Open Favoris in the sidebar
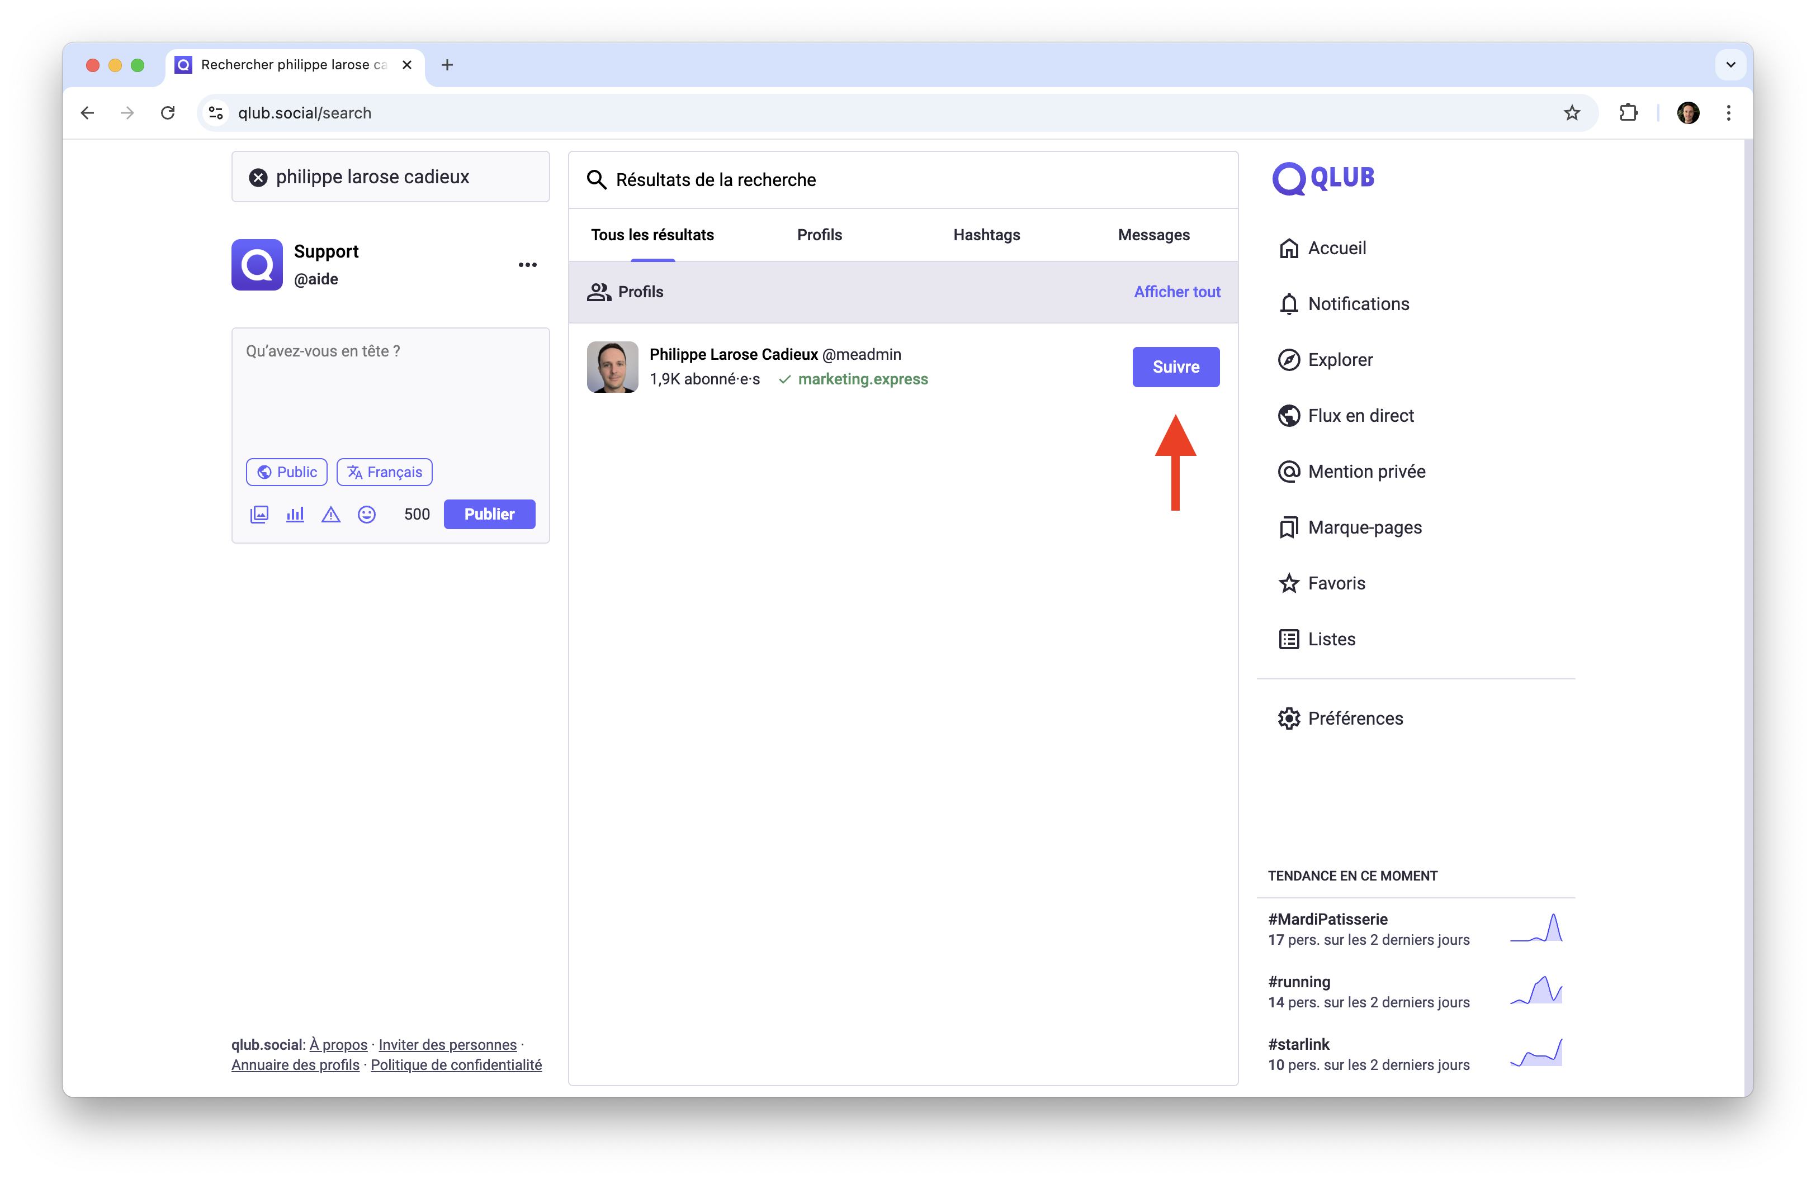The image size is (1816, 1180). click(1322, 584)
